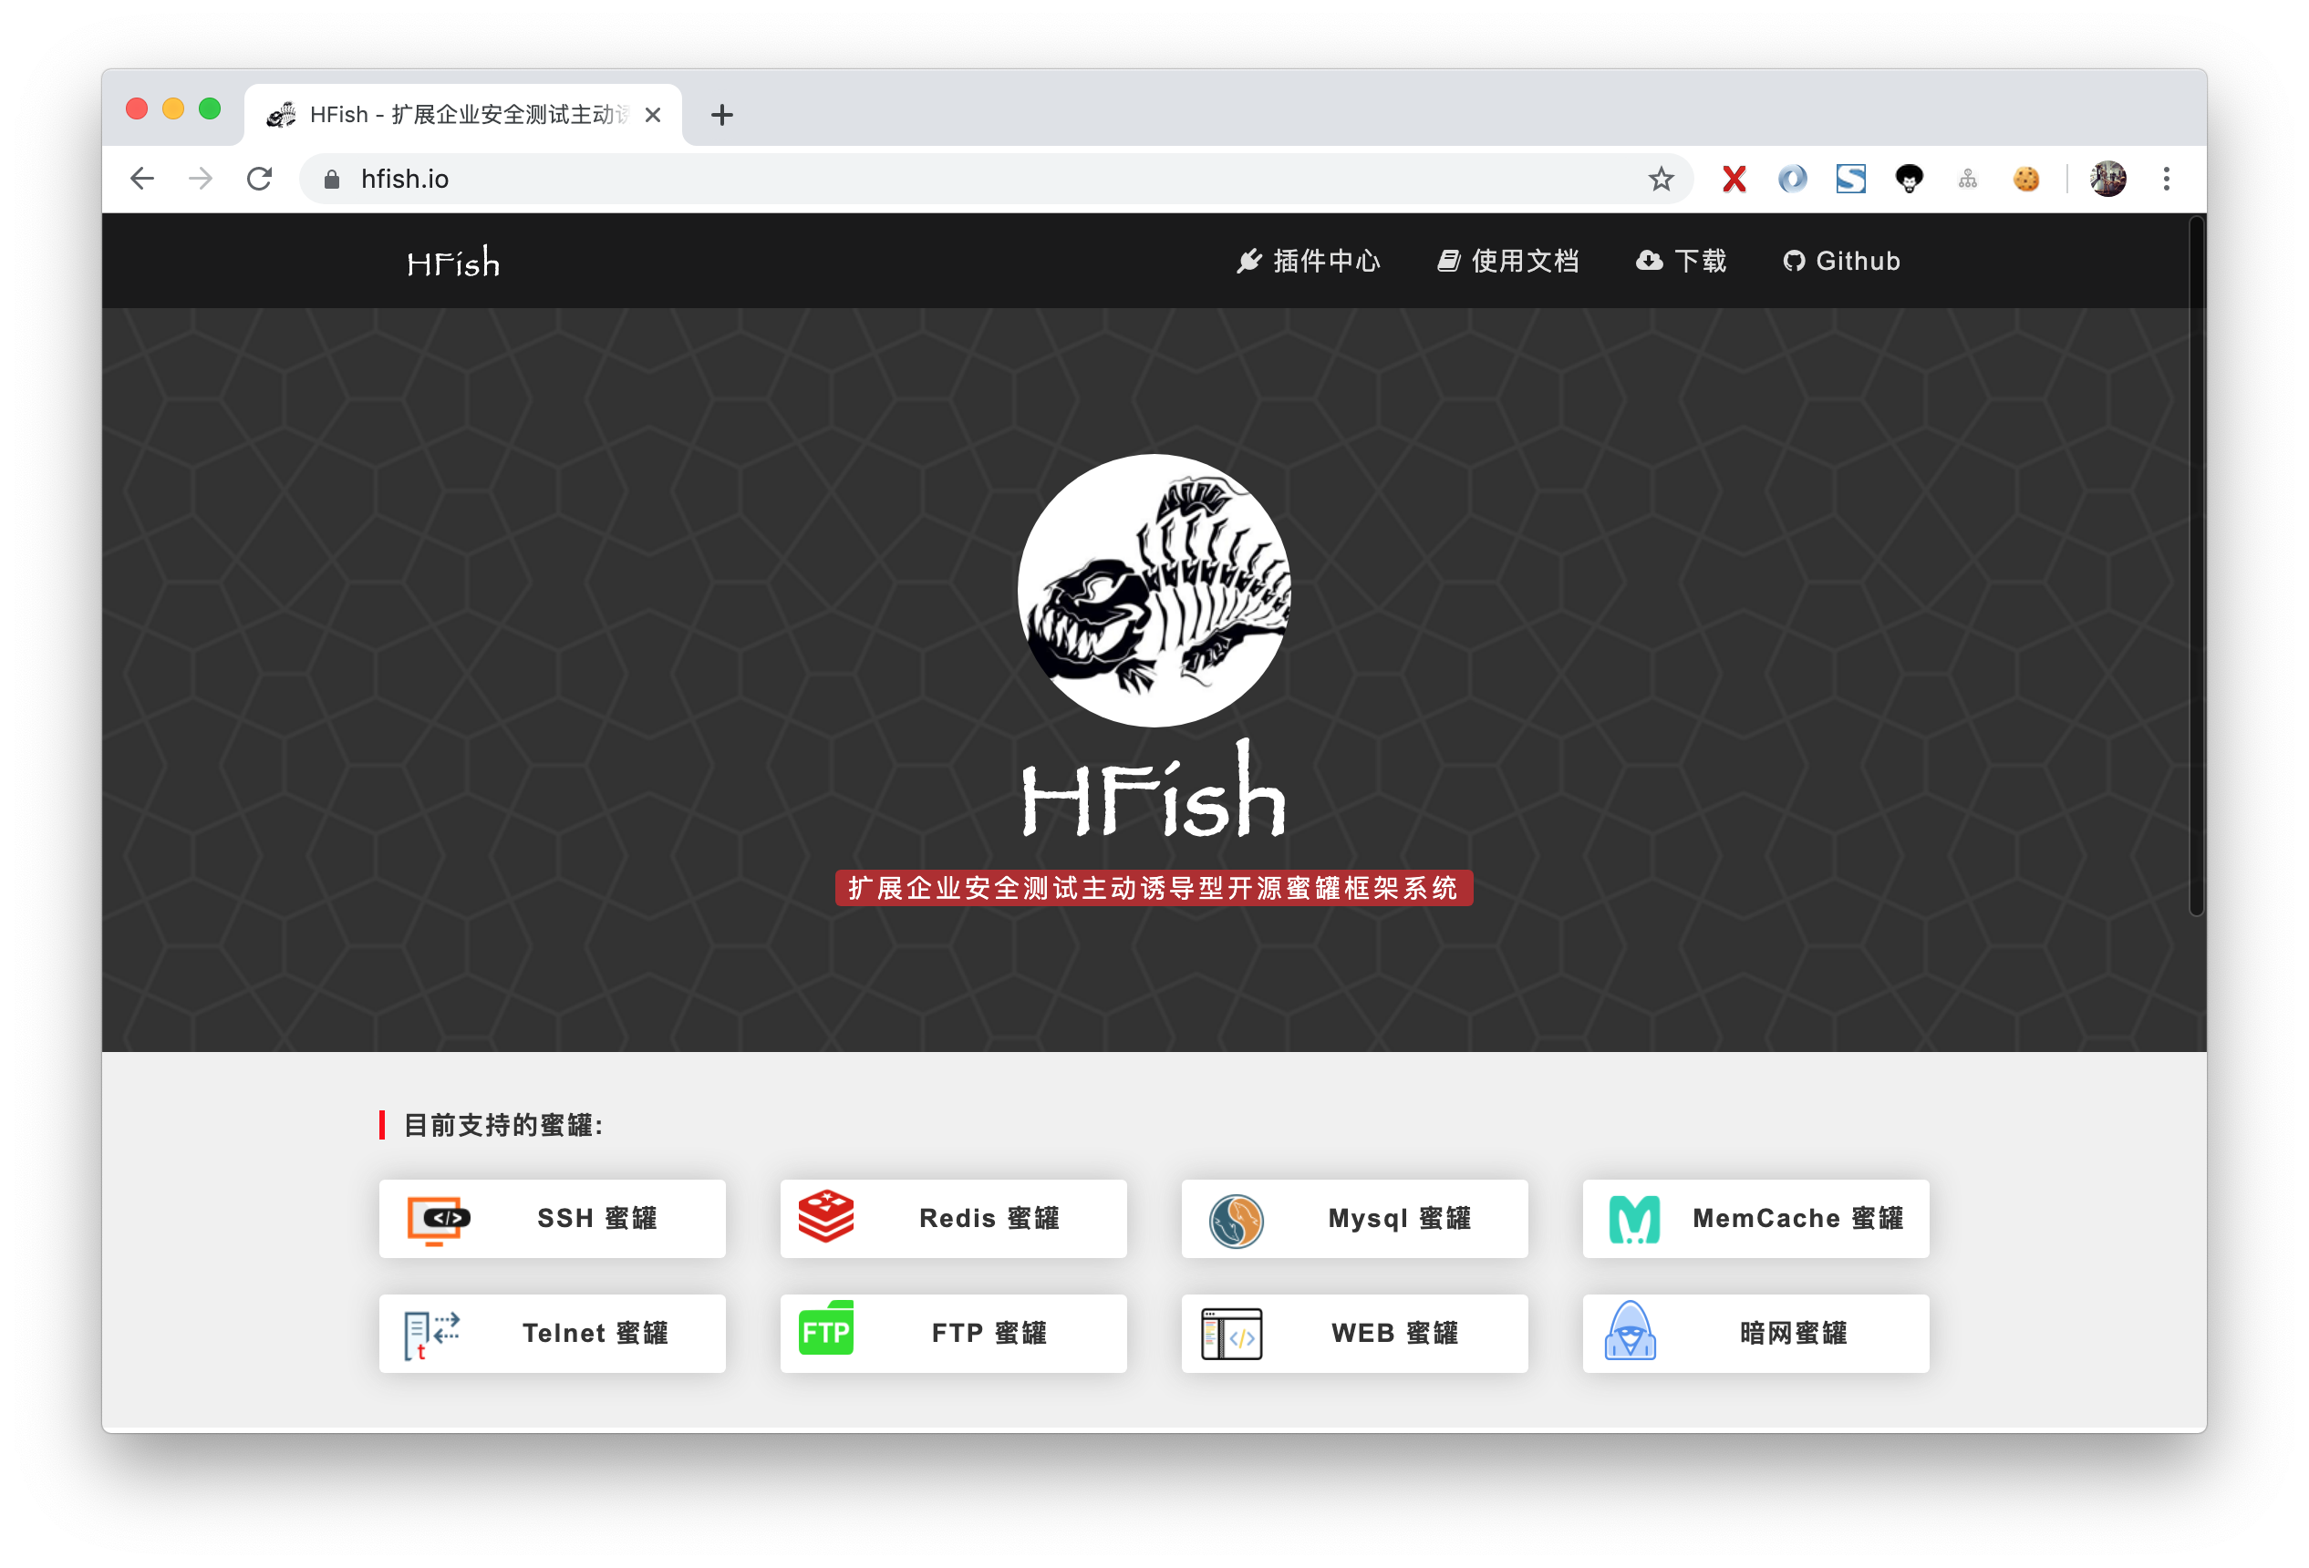Reload the hfish.io page
Screen dimensions: 2309x1568
pyautogui.click(x=259, y=179)
